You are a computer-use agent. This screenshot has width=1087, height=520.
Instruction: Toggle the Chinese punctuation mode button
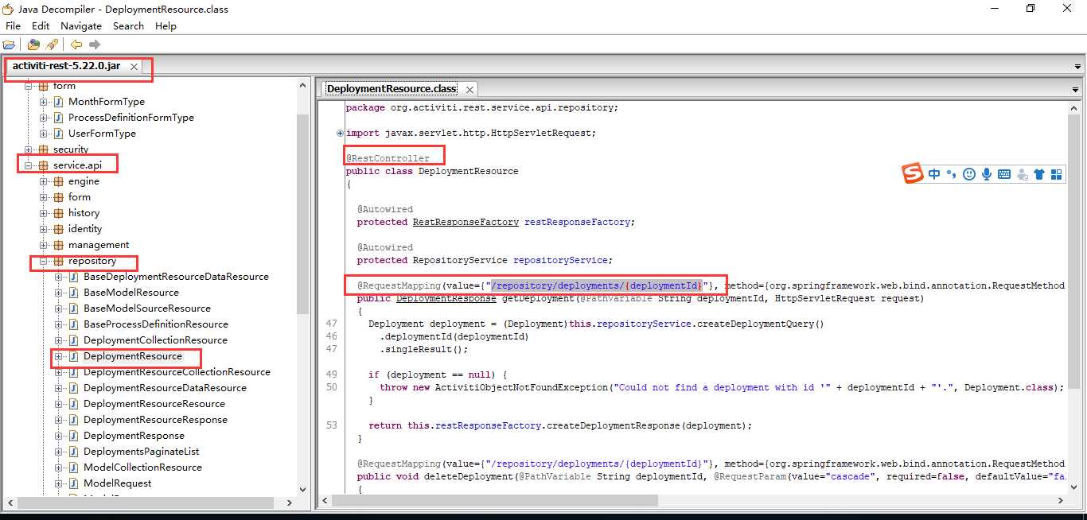[951, 174]
